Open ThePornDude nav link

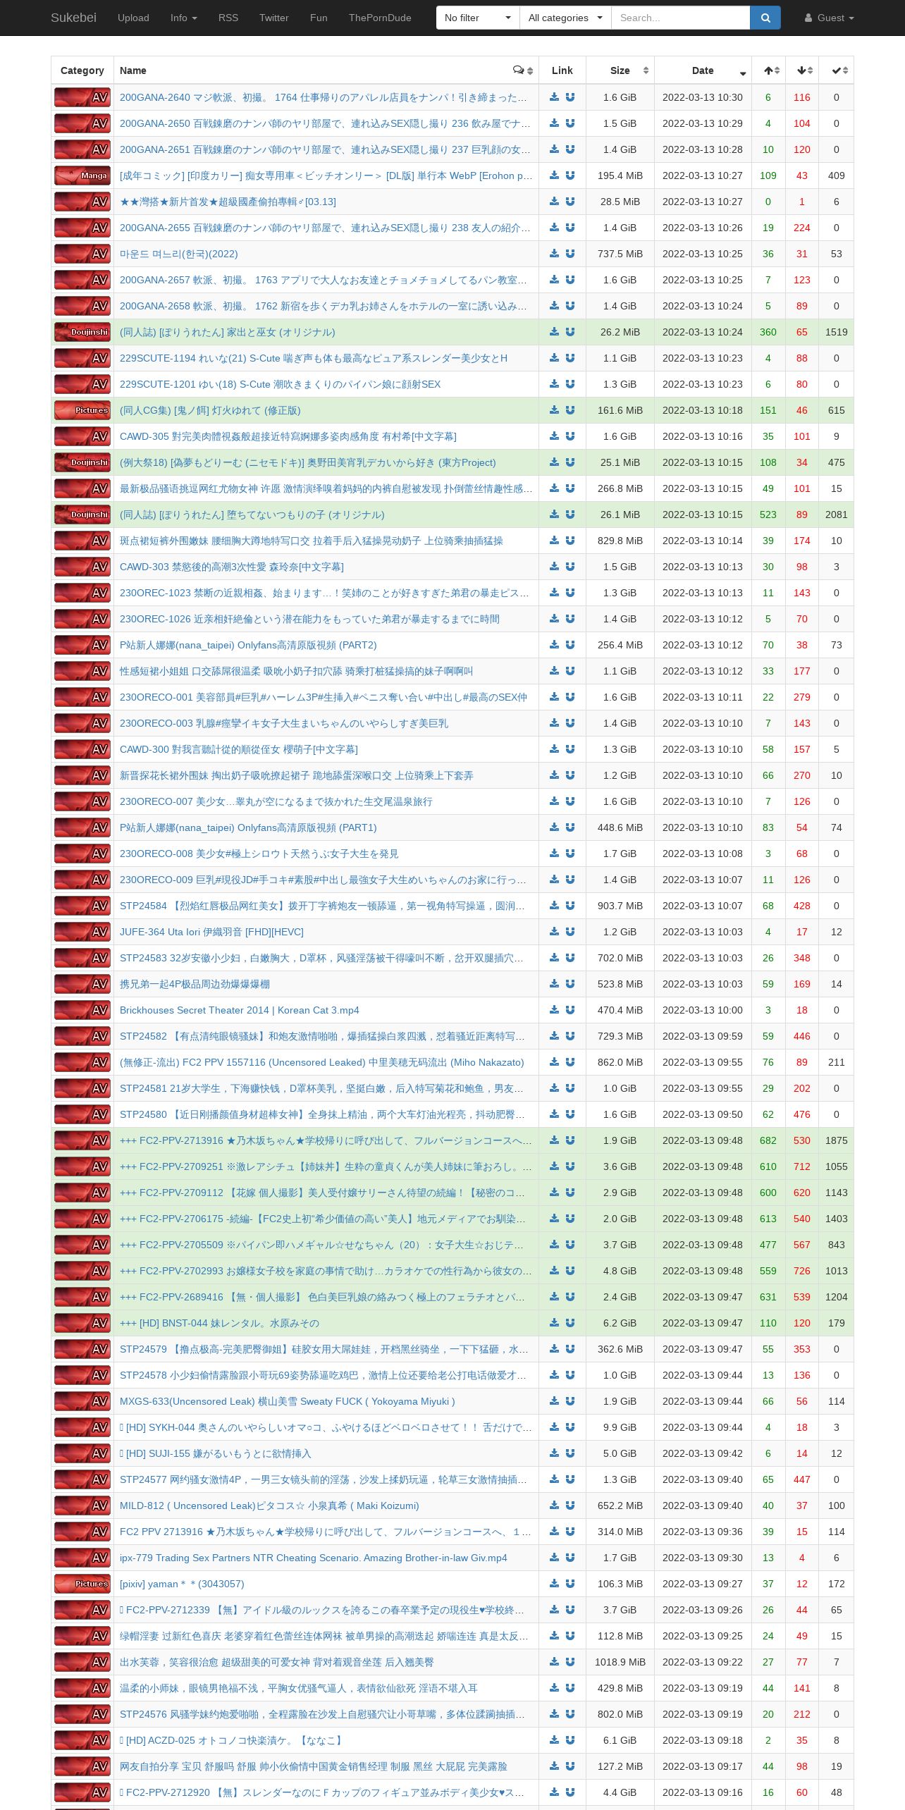(x=380, y=18)
